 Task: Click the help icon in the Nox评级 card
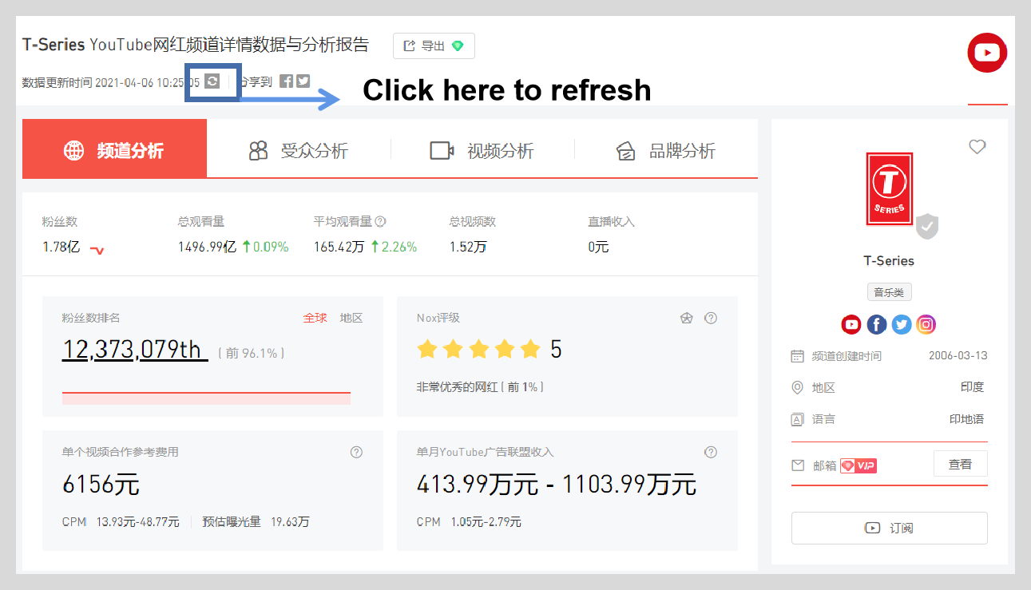pos(711,318)
